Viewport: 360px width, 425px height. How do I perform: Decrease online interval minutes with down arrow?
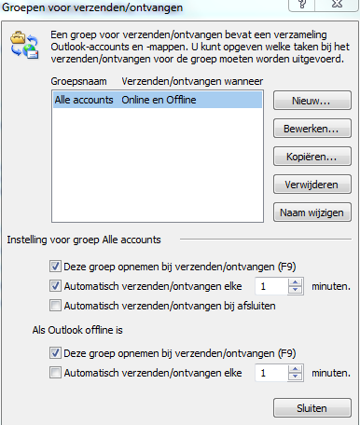coord(295,290)
